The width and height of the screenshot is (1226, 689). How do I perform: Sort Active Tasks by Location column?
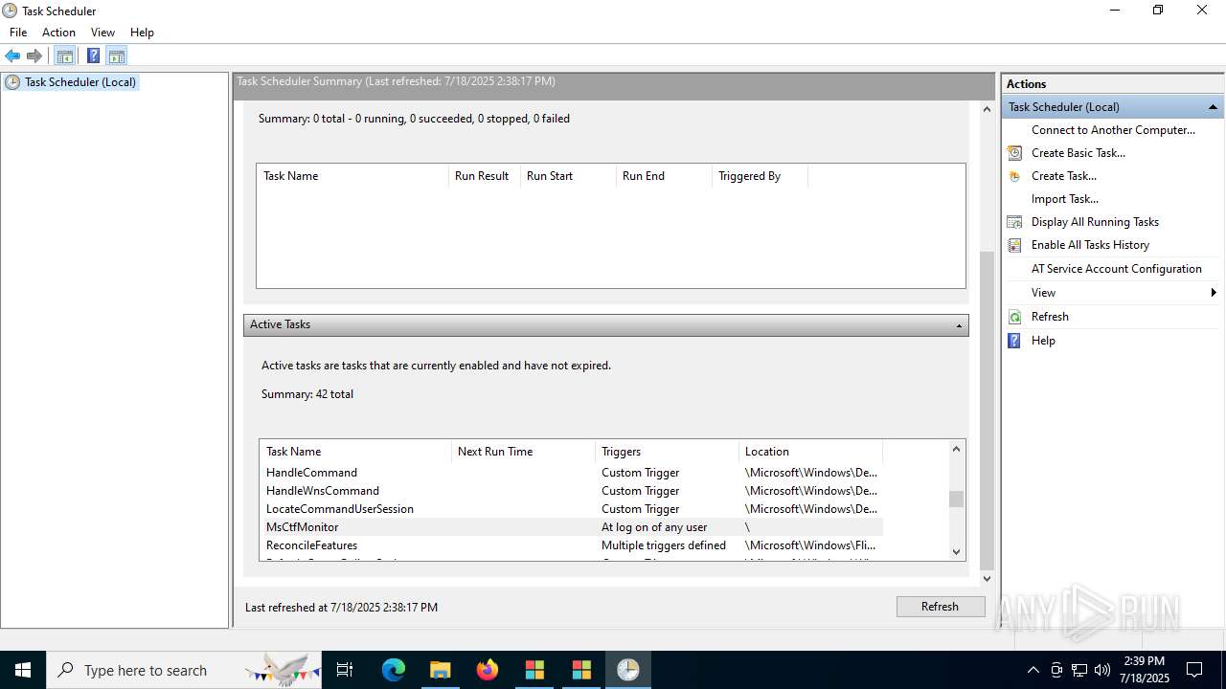(810, 452)
